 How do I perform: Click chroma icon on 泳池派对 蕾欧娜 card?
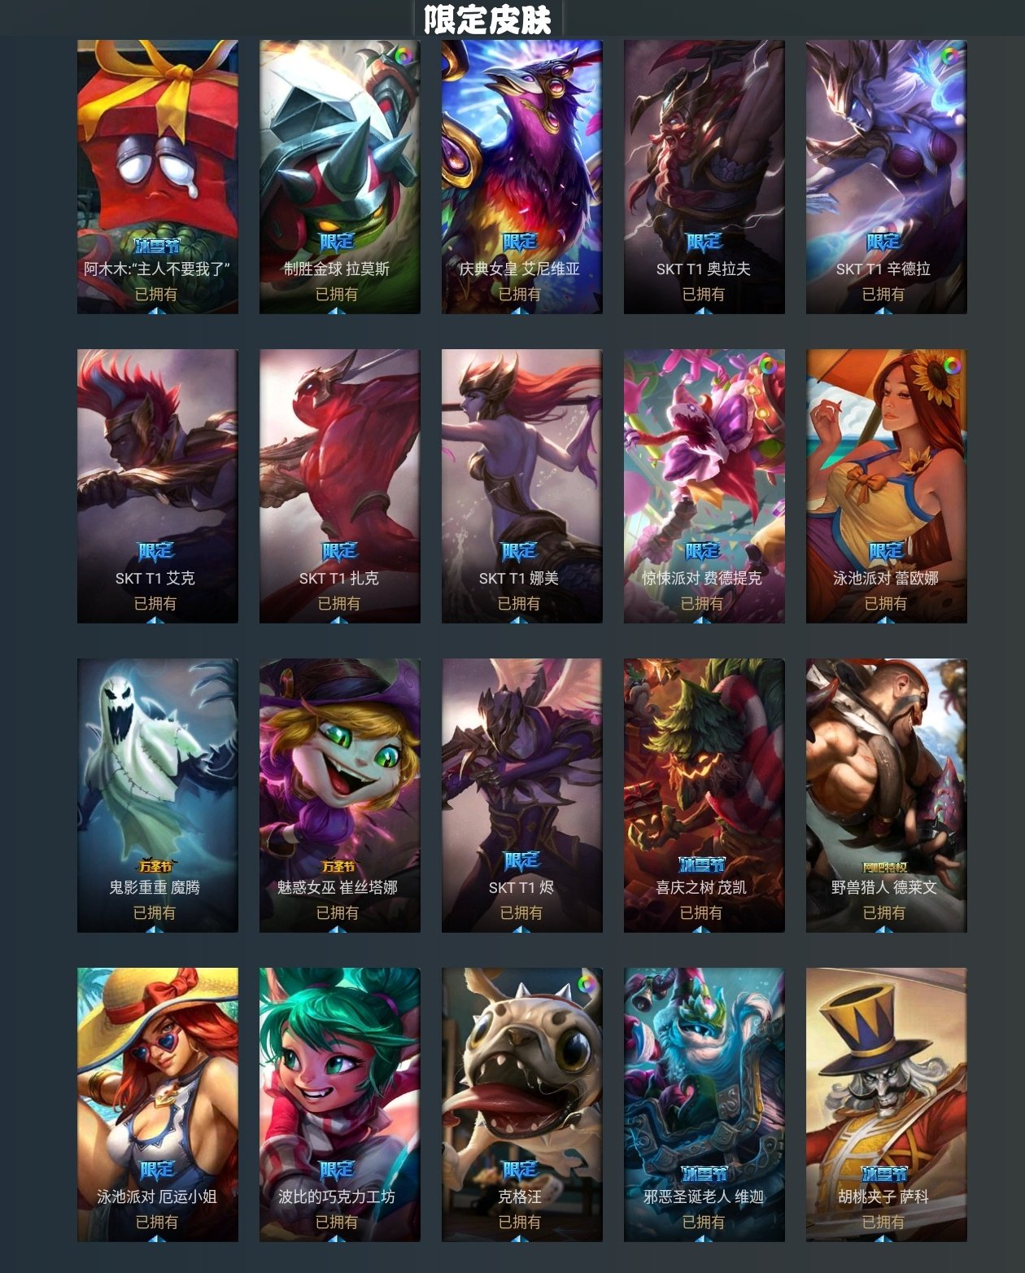tap(950, 365)
